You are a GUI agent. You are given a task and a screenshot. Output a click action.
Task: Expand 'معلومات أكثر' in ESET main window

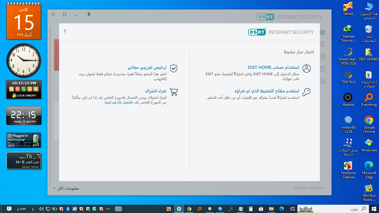click(x=66, y=188)
